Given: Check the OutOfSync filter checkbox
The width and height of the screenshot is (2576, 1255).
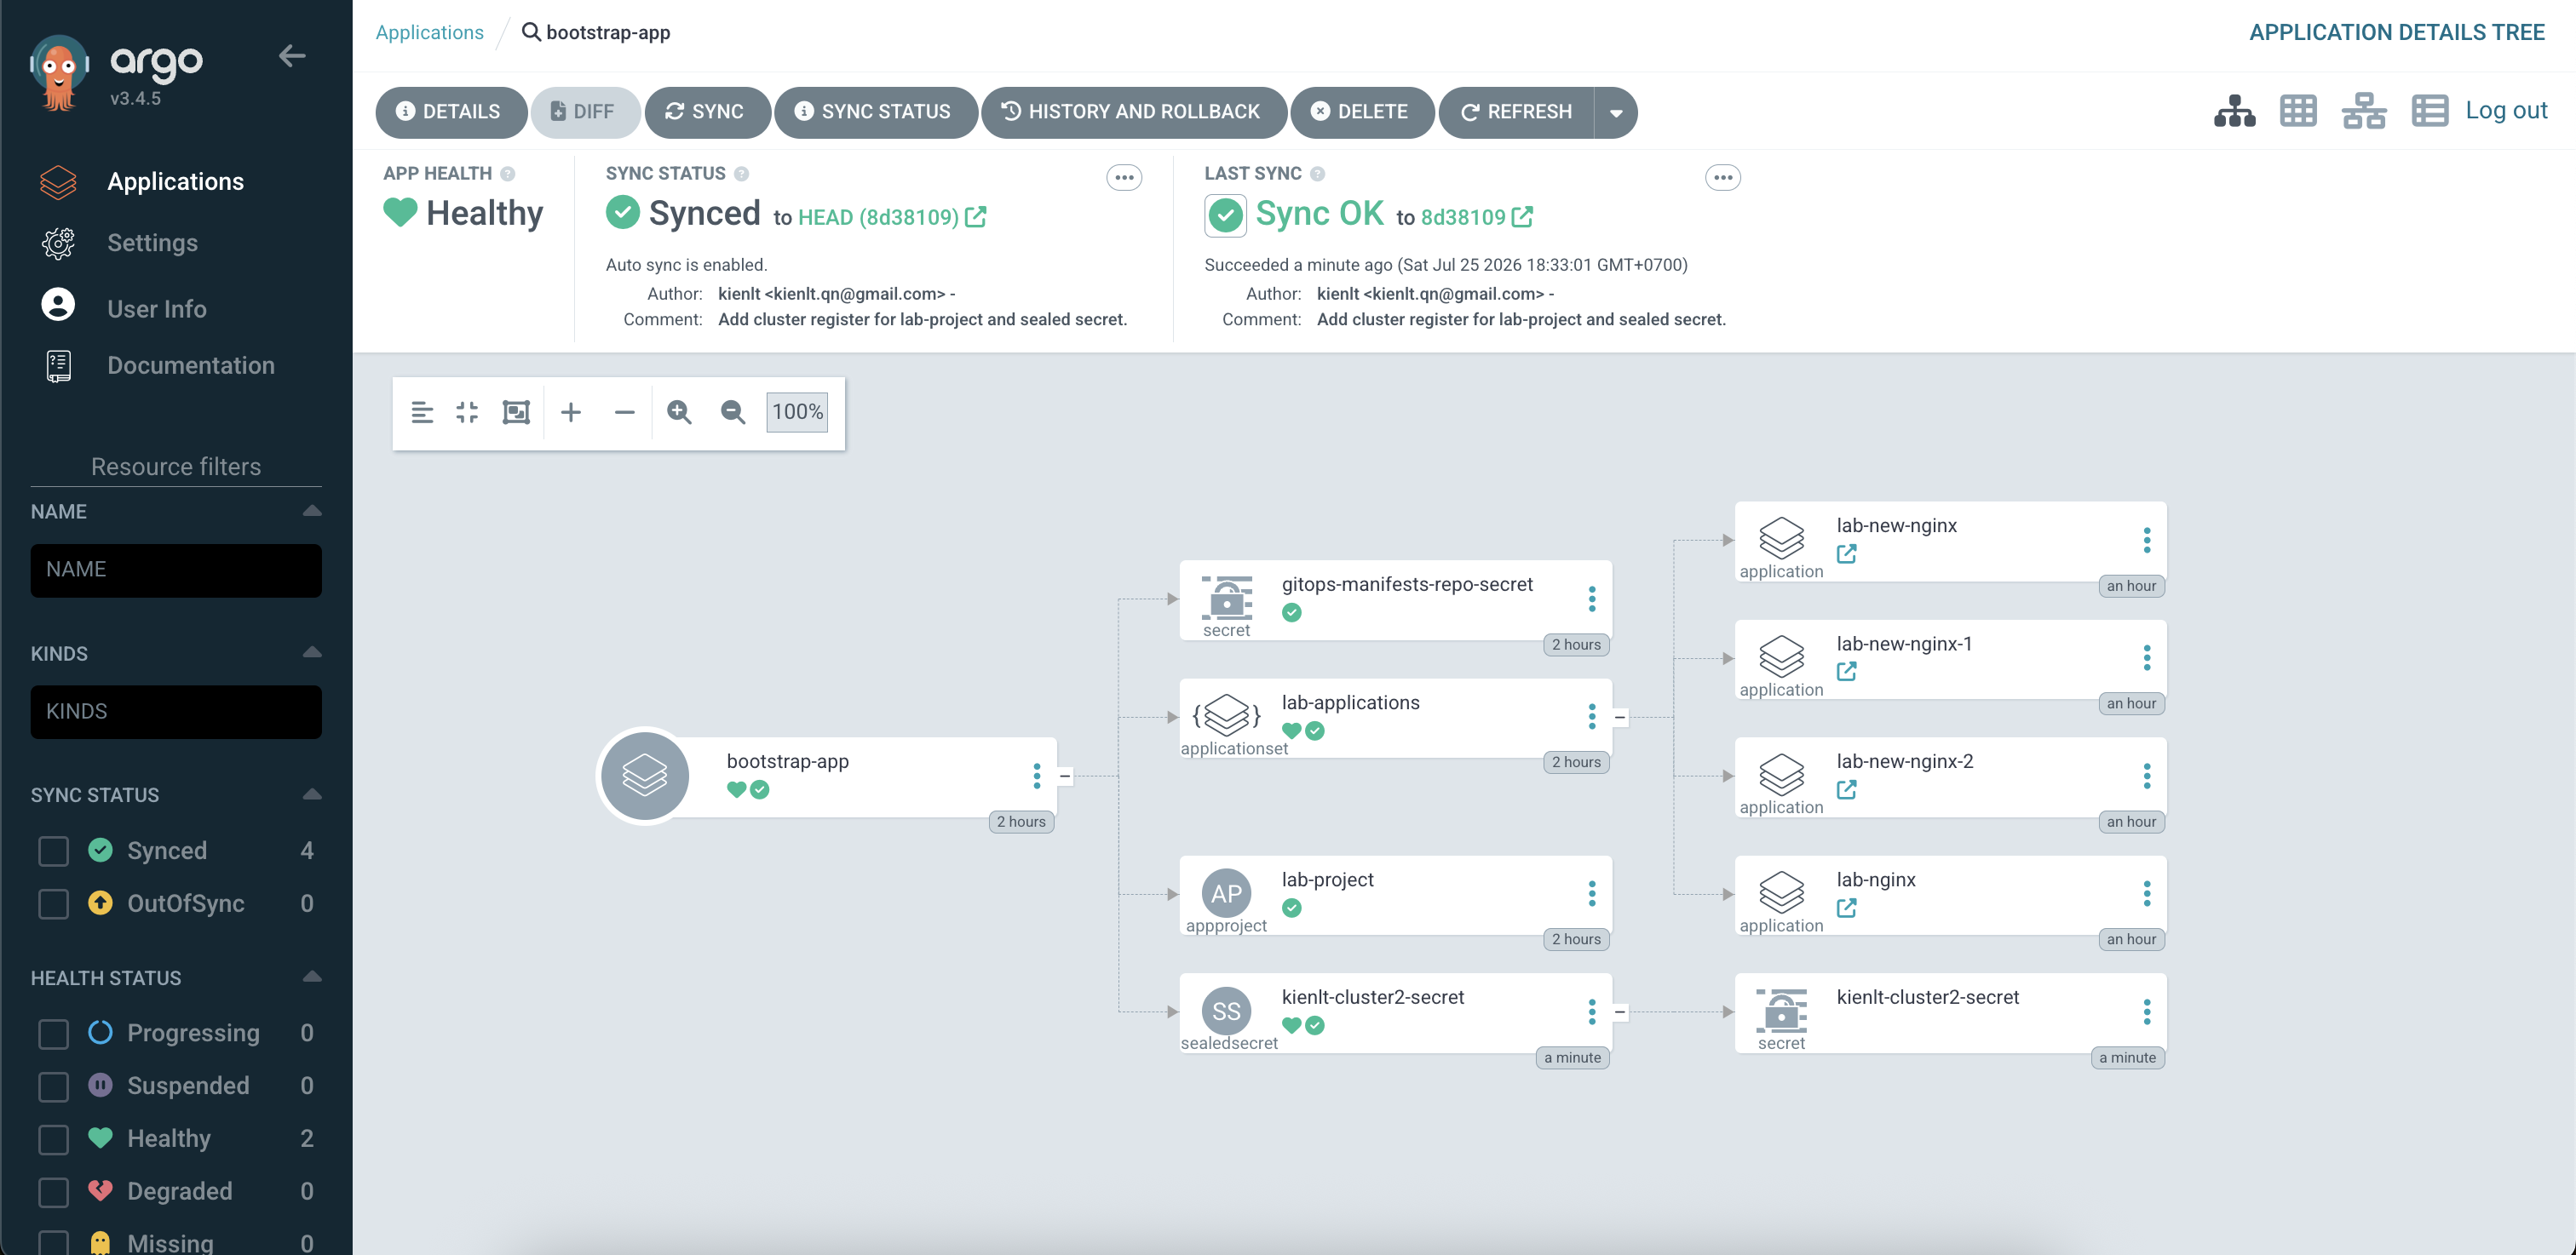Looking at the screenshot, I should 53,904.
